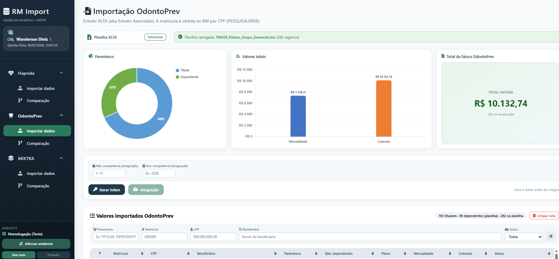Click the import file icon beside Importação OdontoPrev

[87, 11]
